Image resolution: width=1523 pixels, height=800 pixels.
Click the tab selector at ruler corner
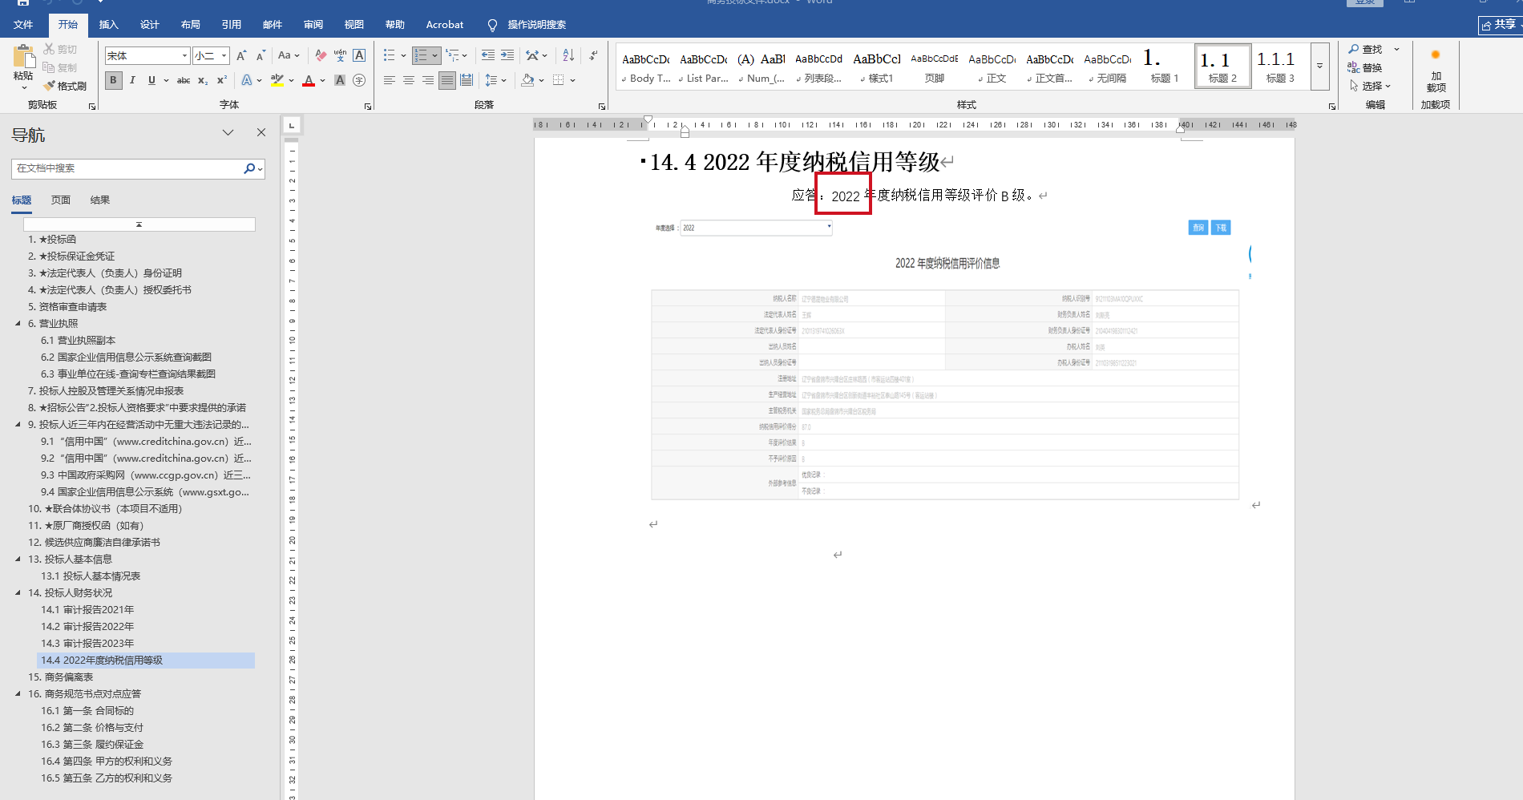coord(292,125)
